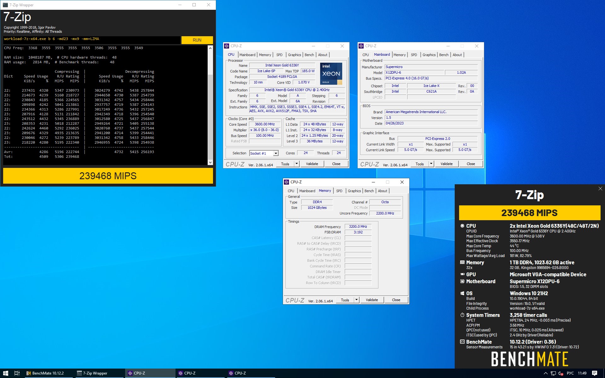The image size is (605, 378).
Task: Click the 7-Zip output scrollbar down arrow
Action: coord(210,163)
